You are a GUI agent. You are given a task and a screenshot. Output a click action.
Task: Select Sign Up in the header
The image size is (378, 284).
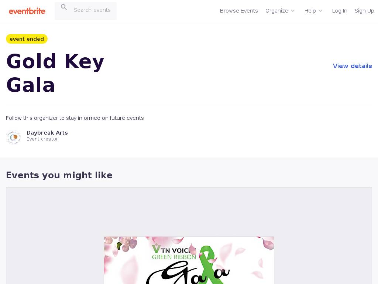tap(364, 11)
